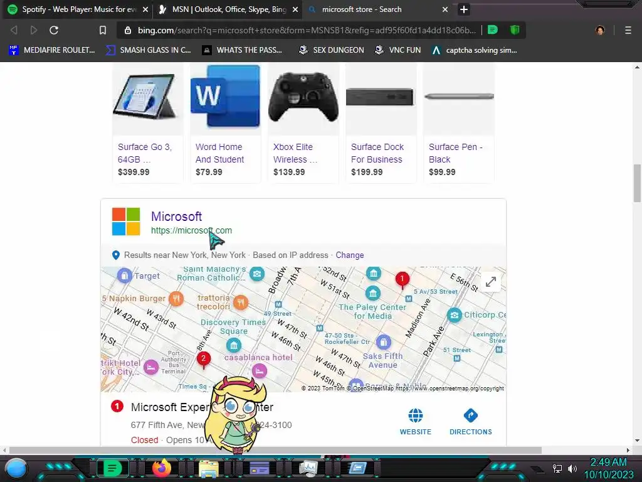Open the green shield extension icon

515,30
